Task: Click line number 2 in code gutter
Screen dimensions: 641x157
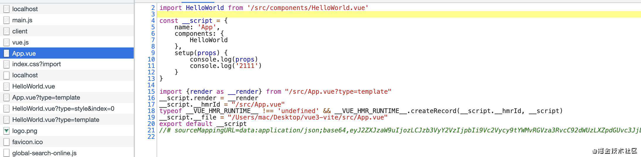Action: (x=153, y=8)
